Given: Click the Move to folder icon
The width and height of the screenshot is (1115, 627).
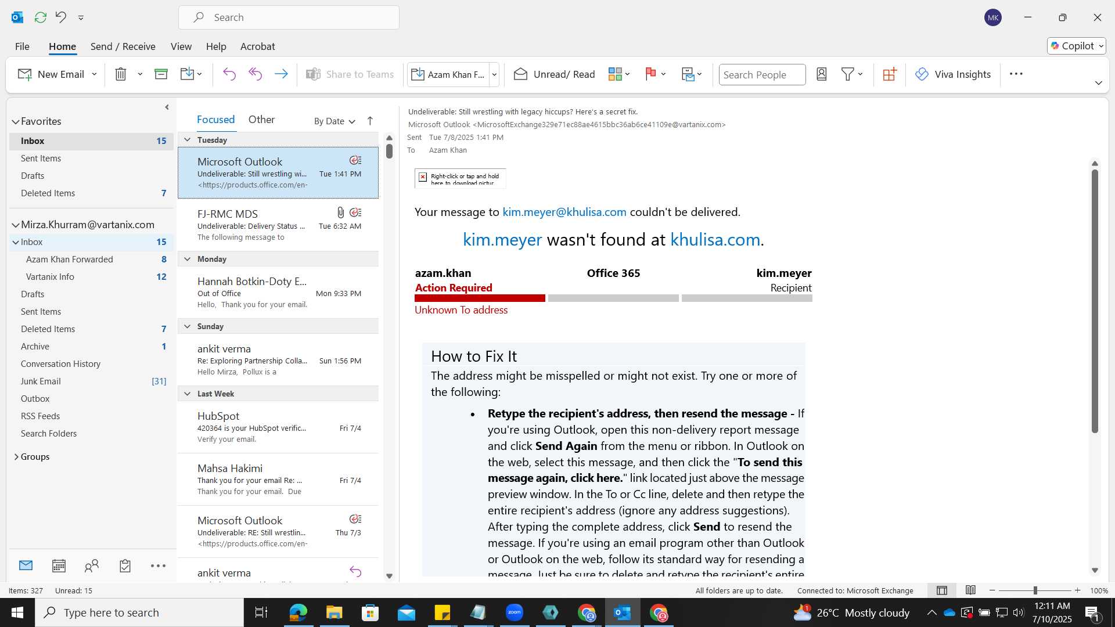Looking at the screenshot, I should [187, 74].
